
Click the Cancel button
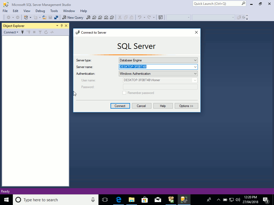[x=142, y=106]
